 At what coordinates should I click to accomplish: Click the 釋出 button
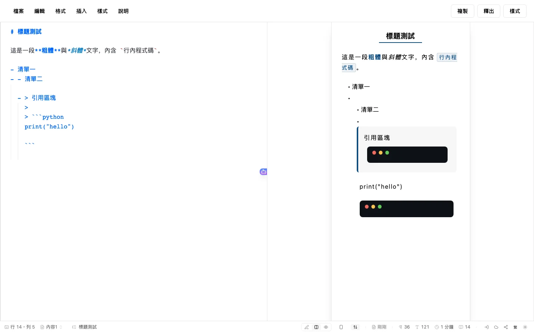(x=489, y=11)
